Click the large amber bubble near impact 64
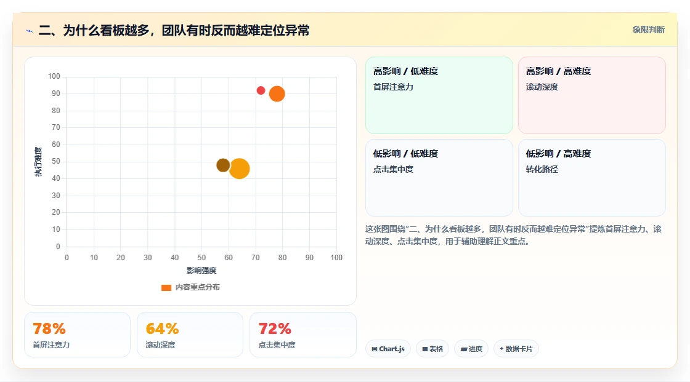The height and width of the screenshot is (382, 690). point(240,169)
